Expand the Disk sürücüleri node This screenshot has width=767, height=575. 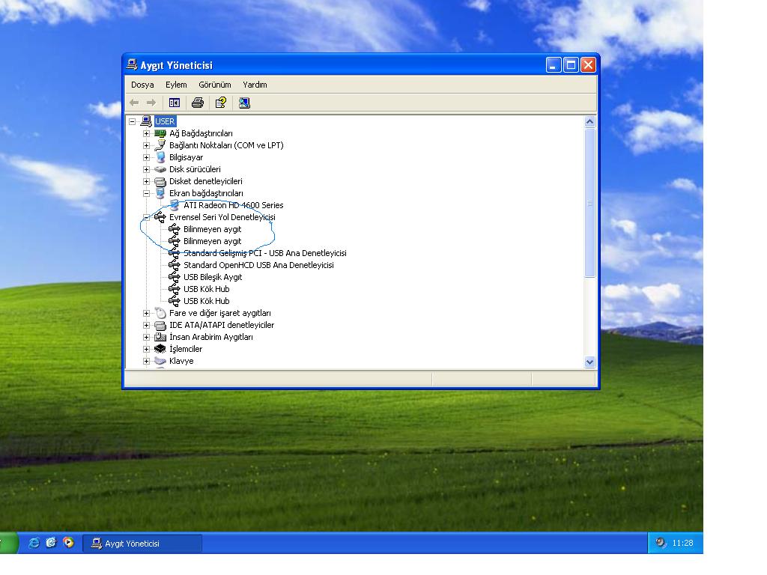pyautogui.click(x=146, y=169)
